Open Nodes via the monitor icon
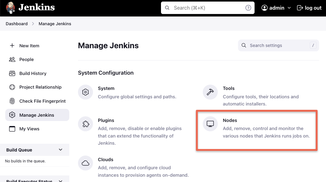Screen dimensions: 326x182 click(210, 124)
